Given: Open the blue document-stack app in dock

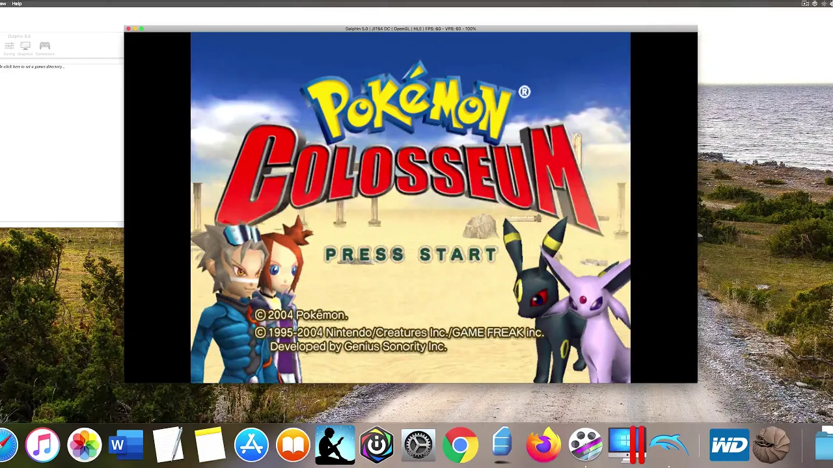Looking at the screenshot, I should click(502, 445).
